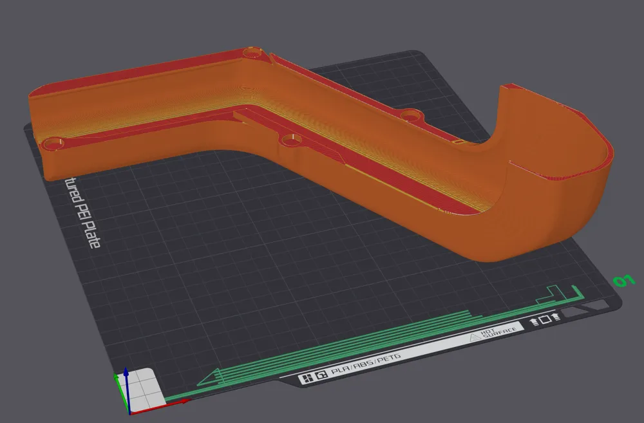Screen dimensions: 644x423
Task: Click the green plate number 01
Action: click(x=624, y=281)
